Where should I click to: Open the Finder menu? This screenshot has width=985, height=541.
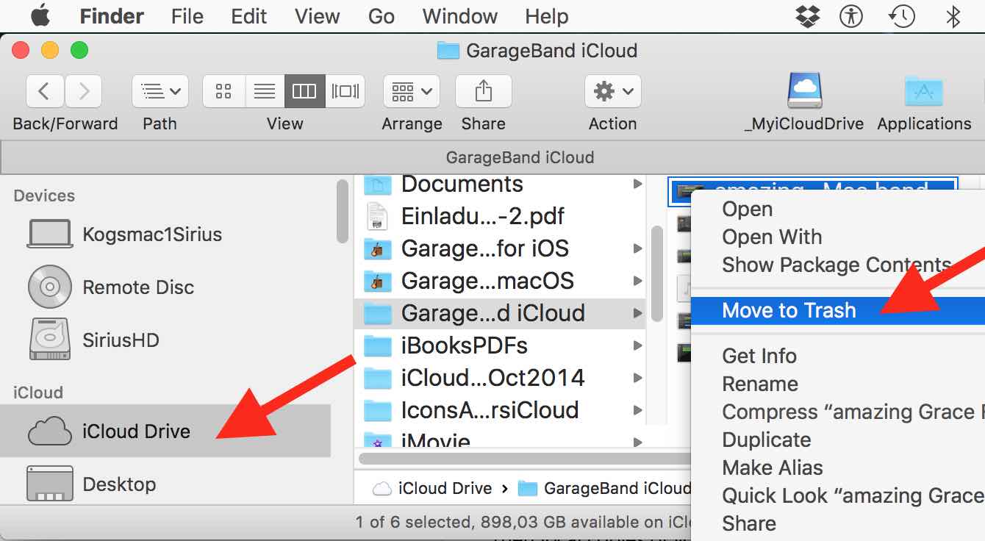pos(111,16)
